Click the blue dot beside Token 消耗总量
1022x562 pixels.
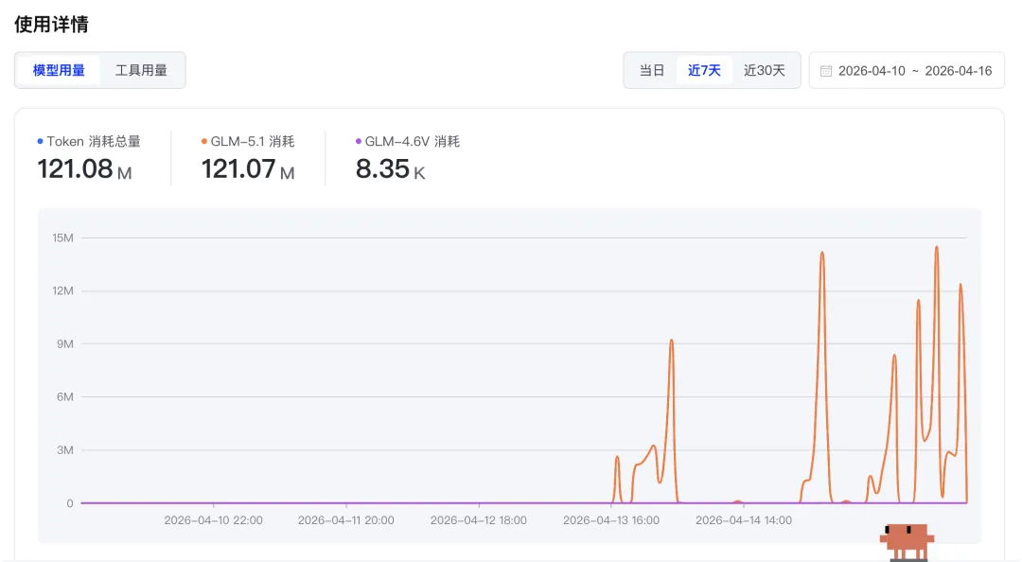pyautogui.click(x=40, y=142)
